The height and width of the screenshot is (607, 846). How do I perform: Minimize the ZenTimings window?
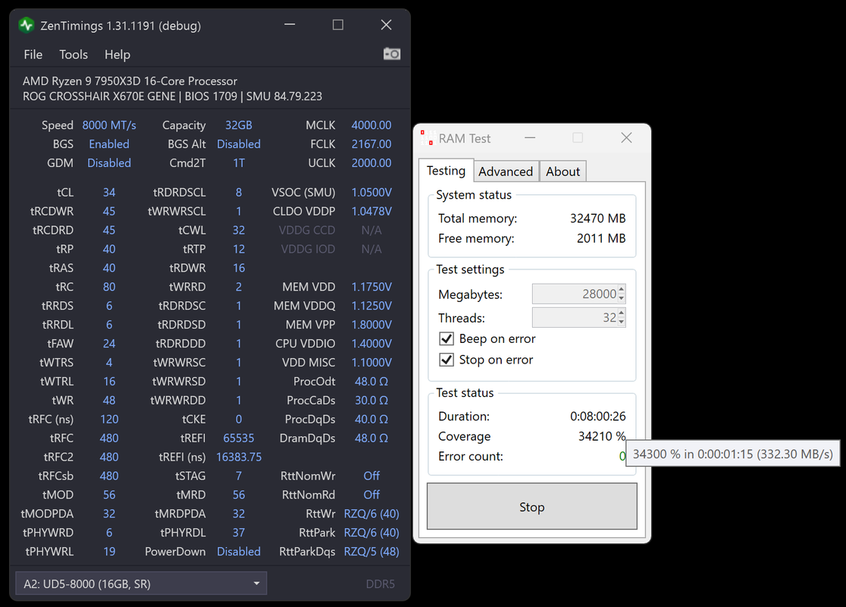tap(290, 25)
